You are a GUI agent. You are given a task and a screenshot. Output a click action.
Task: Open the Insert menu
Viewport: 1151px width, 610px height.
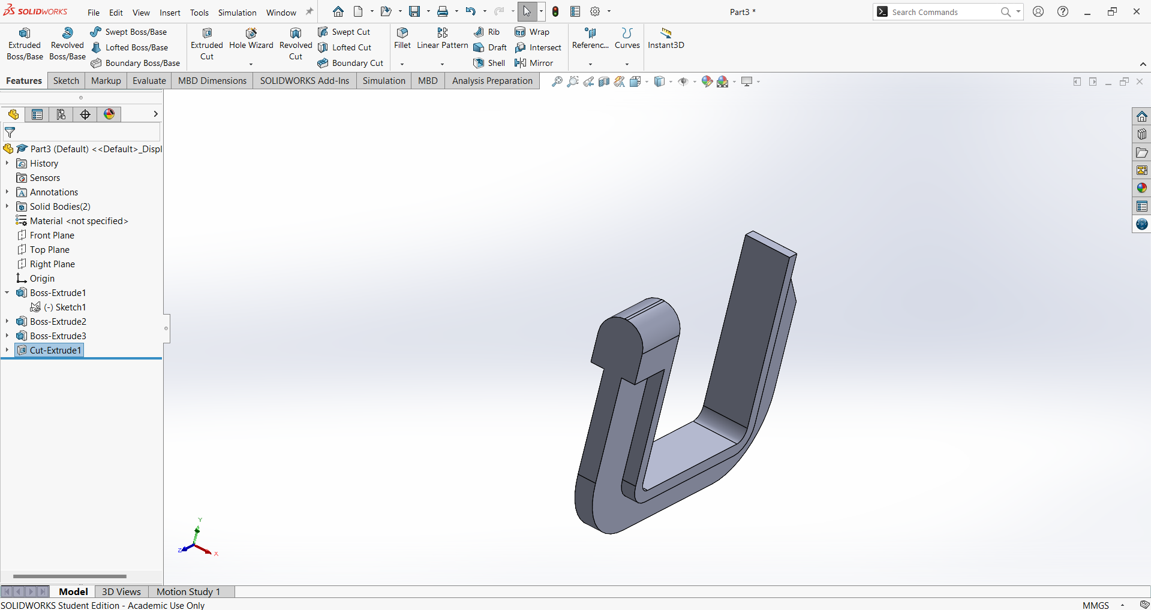coord(170,12)
